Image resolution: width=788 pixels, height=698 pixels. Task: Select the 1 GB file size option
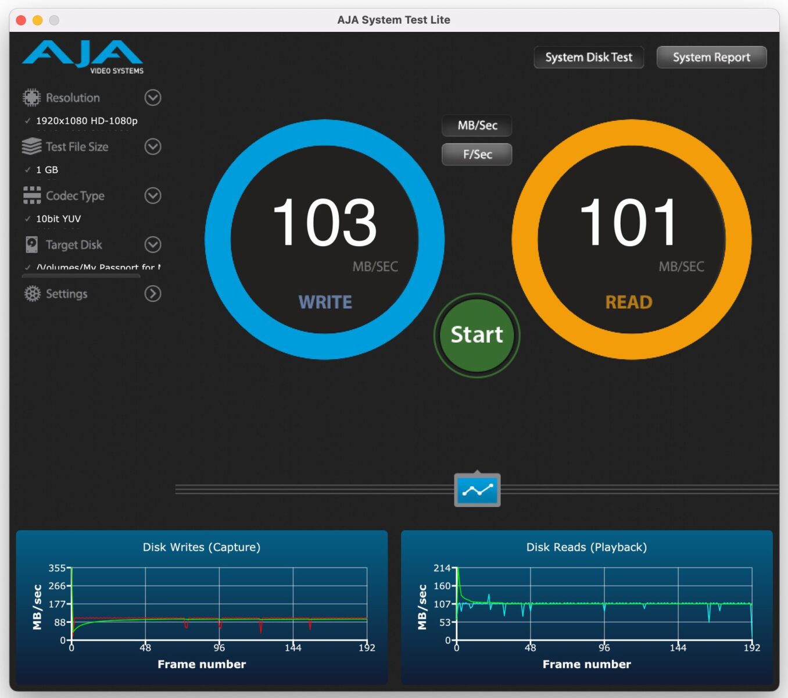[x=47, y=170]
